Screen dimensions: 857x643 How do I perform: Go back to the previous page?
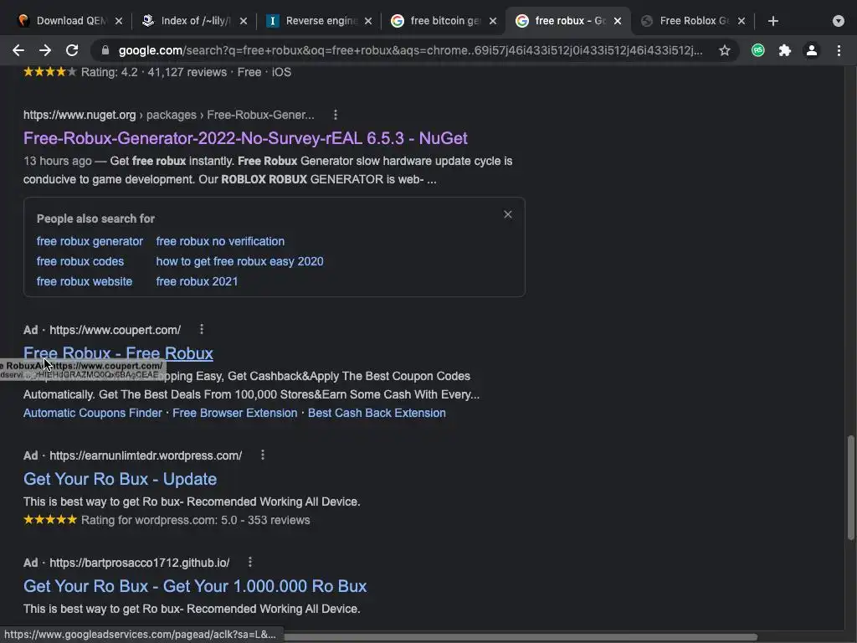[18, 50]
